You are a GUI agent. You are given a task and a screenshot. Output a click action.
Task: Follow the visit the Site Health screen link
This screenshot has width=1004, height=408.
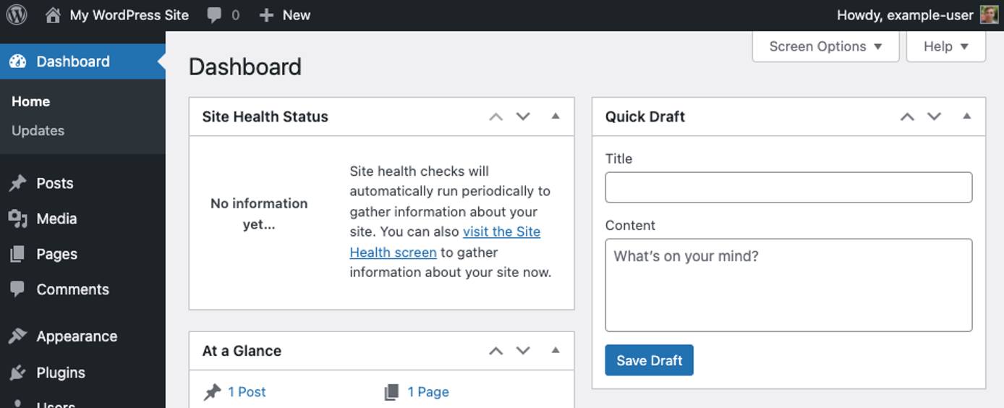pos(501,232)
